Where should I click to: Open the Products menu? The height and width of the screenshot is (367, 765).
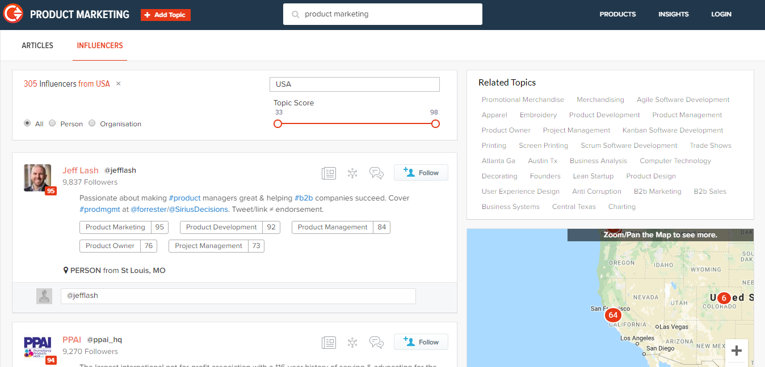click(x=617, y=14)
